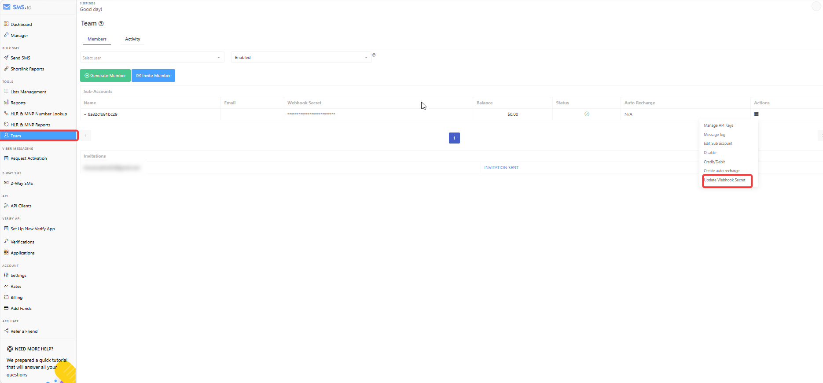Viewport: 823px width, 383px height.
Task: Click the help icon beside Enabled dropdown
Action: (x=374, y=55)
